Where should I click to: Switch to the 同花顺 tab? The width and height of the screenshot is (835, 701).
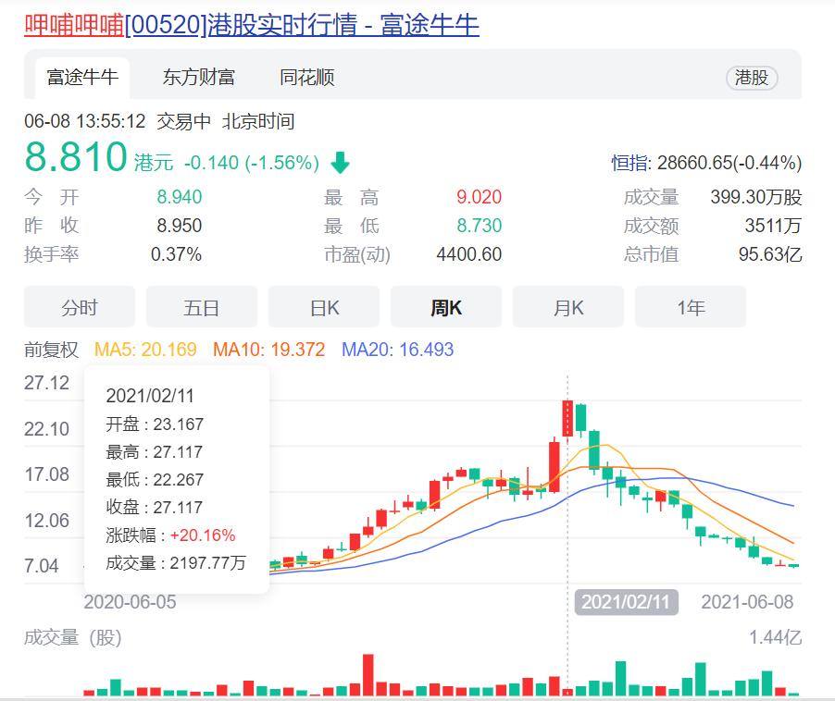pos(307,78)
